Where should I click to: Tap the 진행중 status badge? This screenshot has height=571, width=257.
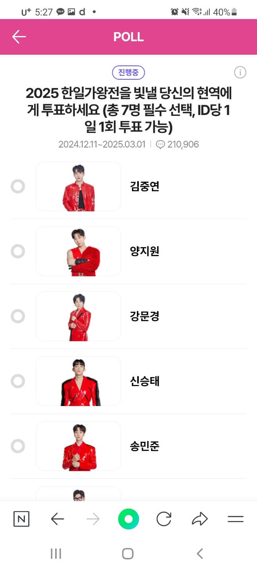(128, 73)
